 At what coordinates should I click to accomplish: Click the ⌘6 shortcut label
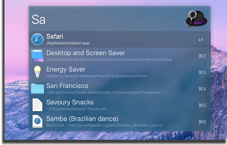point(202,122)
